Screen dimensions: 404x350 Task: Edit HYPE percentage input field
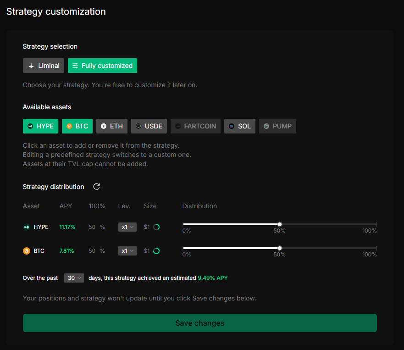click(93, 227)
